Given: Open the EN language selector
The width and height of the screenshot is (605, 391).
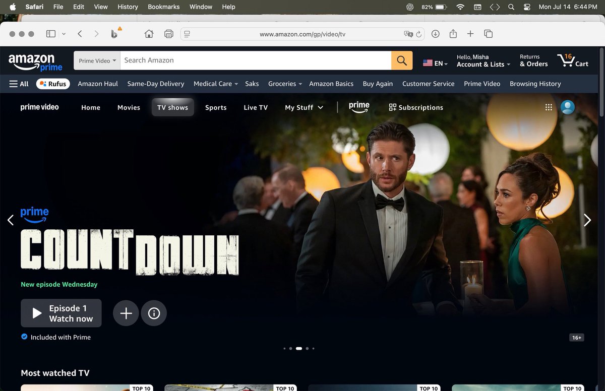Looking at the screenshot, I should pos(435,63).
